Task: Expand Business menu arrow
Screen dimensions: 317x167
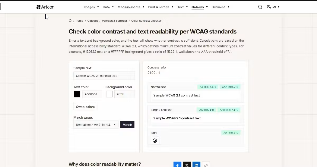Action: point(228,7)
